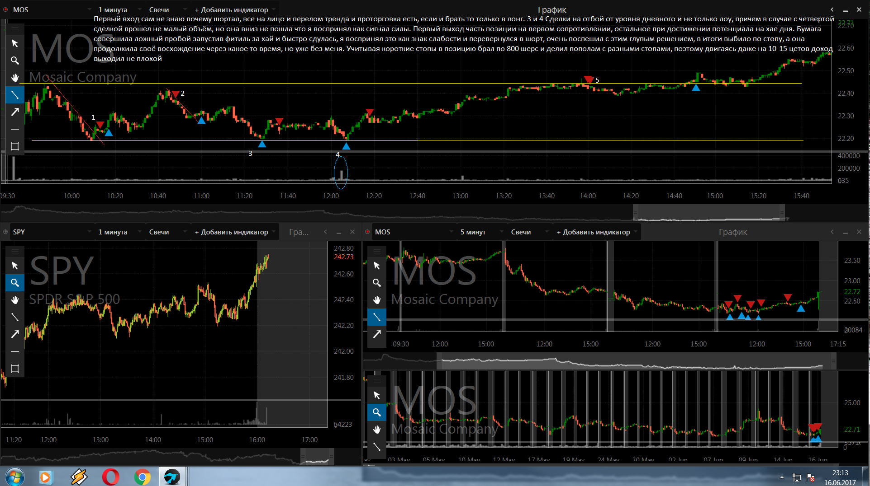This screenshot has width=870, height=486.
Task: Select pointer tool in bottom daily MOS chart
Action: (376, 395)
